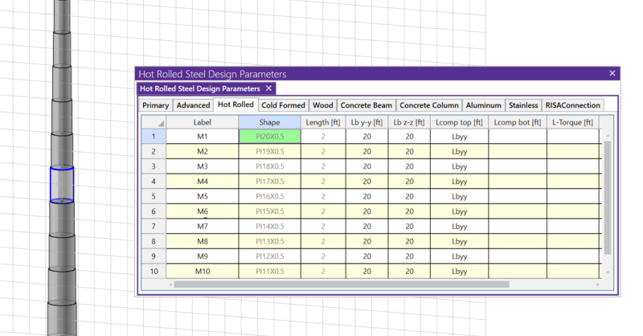Select the Aluminum tab
Screen dimensions: 643x336
[x=484, y=105]
